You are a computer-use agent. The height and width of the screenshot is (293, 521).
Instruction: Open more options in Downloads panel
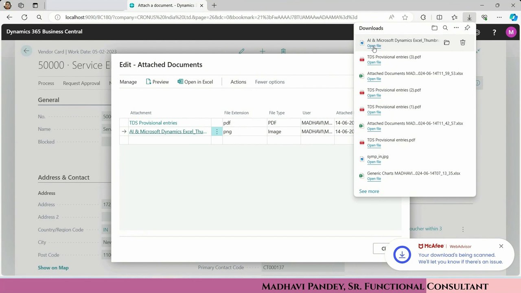pyautogui.click(x=456, y=28)
